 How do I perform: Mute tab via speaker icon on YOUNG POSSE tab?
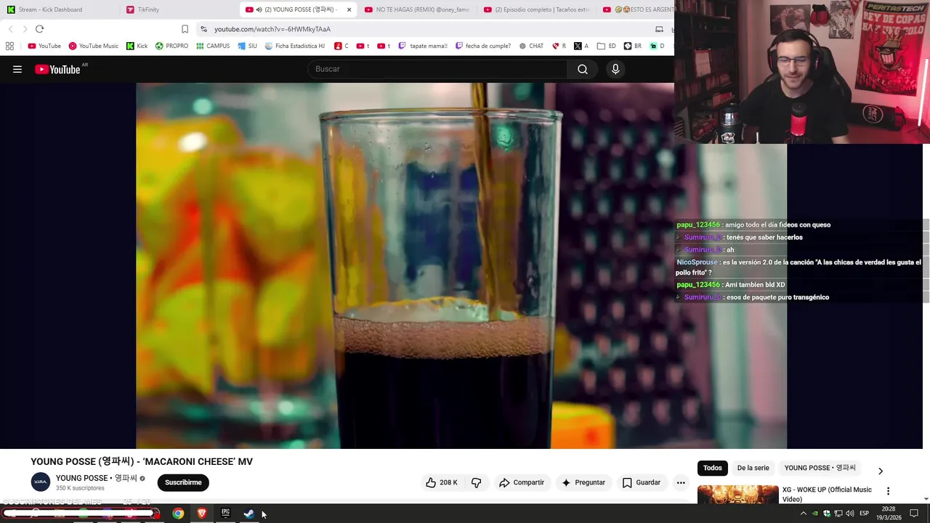pyautogui.click(x=259, y=9)
